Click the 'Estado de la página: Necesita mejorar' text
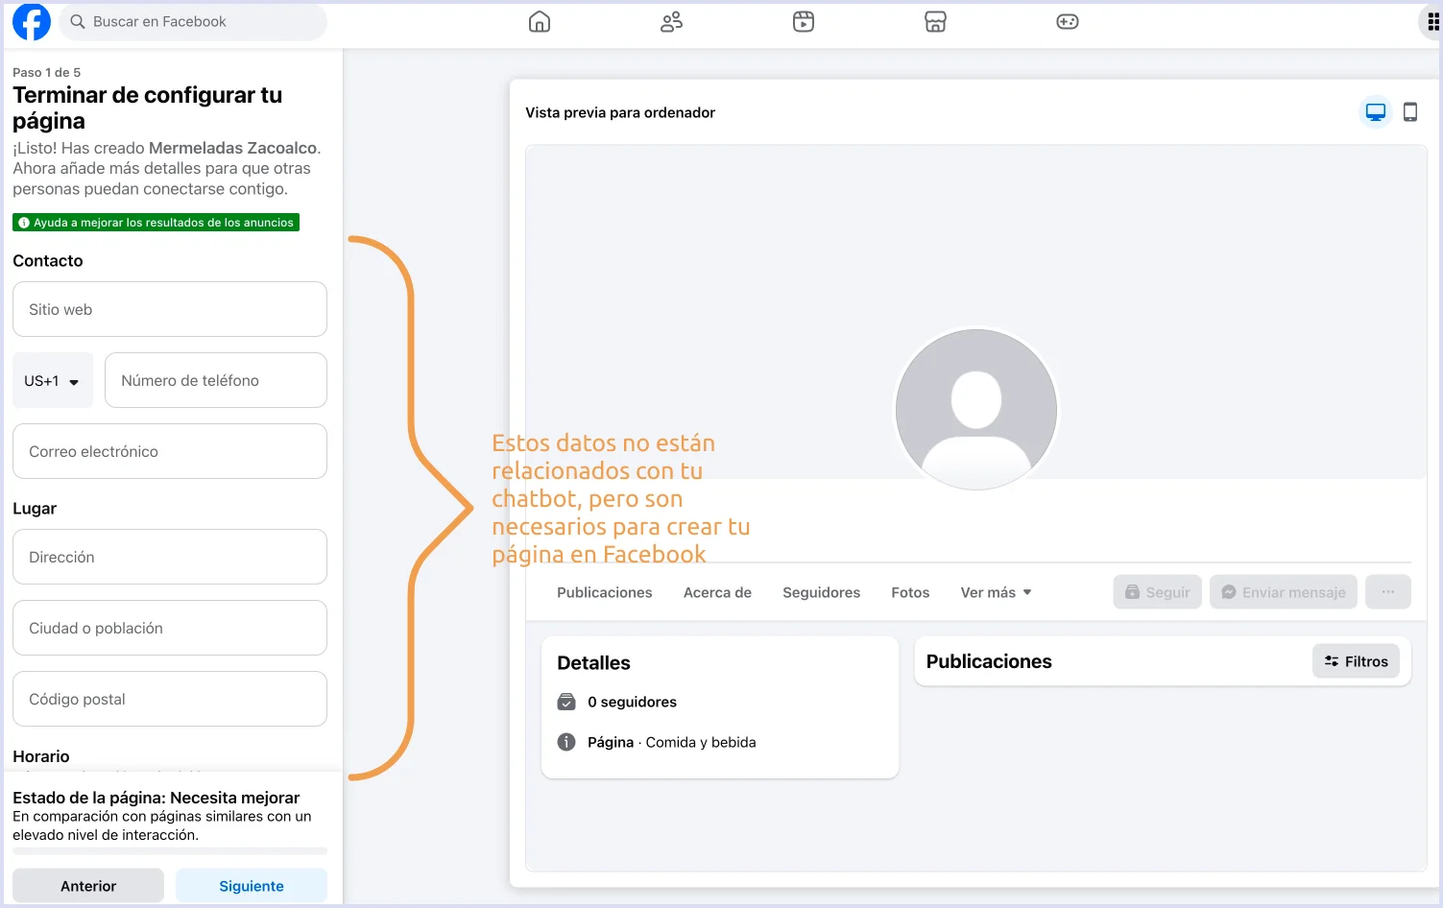Screen dimensions: 1443x908 pos(156,798)
